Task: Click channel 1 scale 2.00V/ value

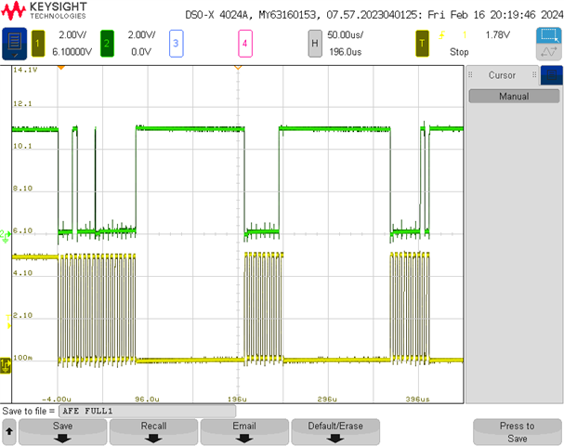Action: tap(72, 35)
